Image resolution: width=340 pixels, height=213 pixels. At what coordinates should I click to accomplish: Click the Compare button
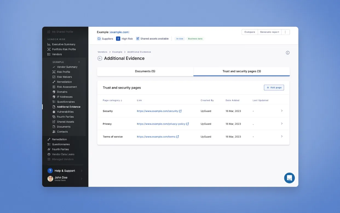click(x=250, y=32)
